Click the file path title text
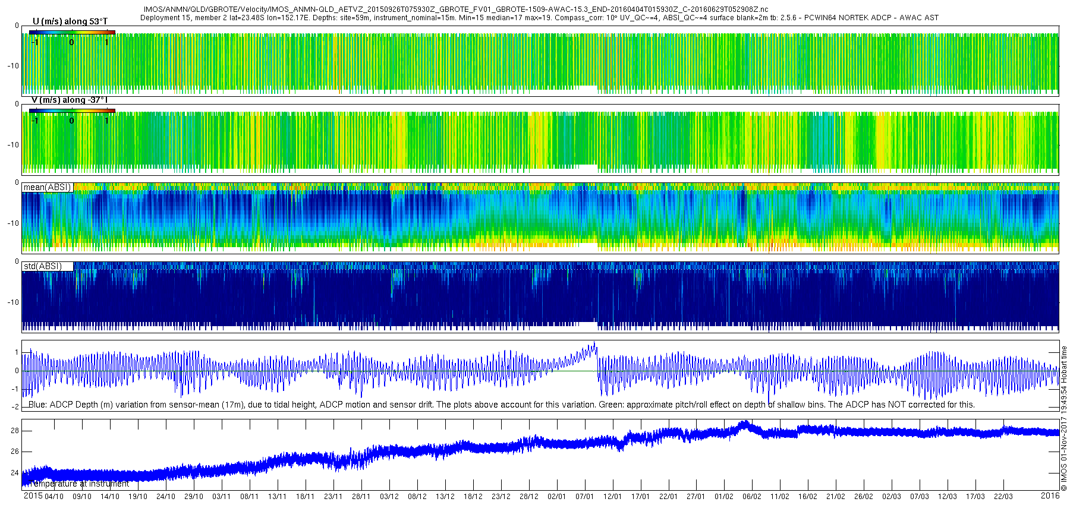Screen dimensions: 1070x505 (456, 10)
